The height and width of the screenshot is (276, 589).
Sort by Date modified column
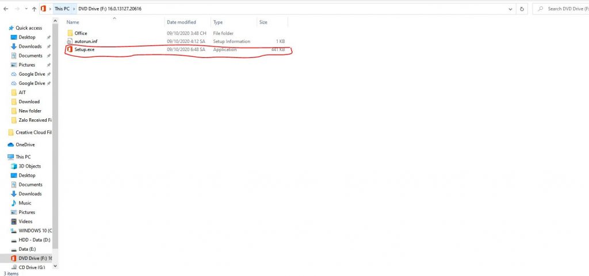[x=181, y=22]
